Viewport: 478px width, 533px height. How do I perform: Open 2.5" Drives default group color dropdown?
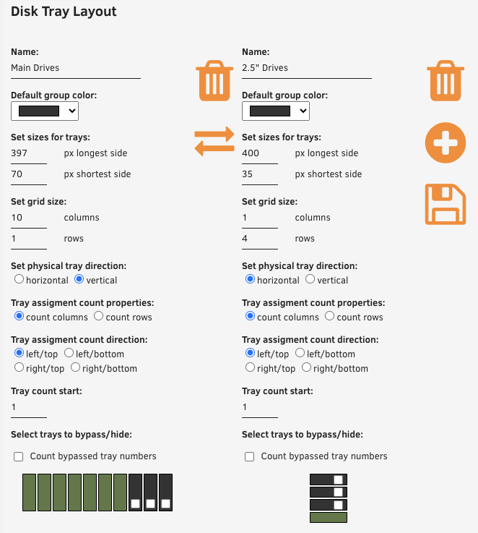(276, 111)
